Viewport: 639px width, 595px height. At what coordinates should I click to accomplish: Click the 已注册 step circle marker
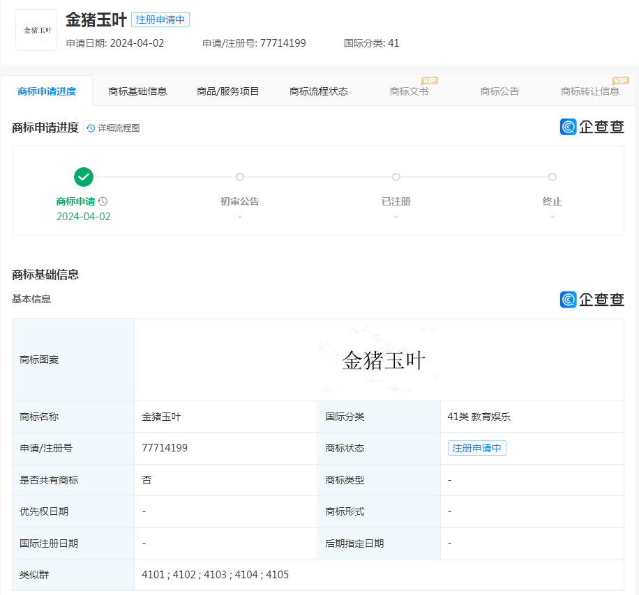396,177
